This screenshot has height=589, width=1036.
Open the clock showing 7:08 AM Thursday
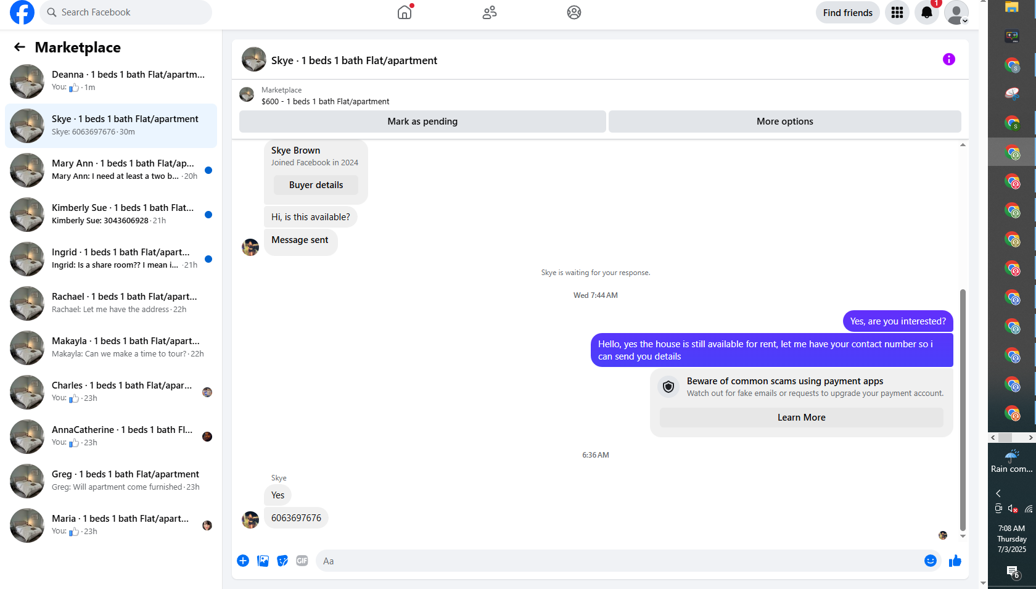click(x=1011, y=538)
